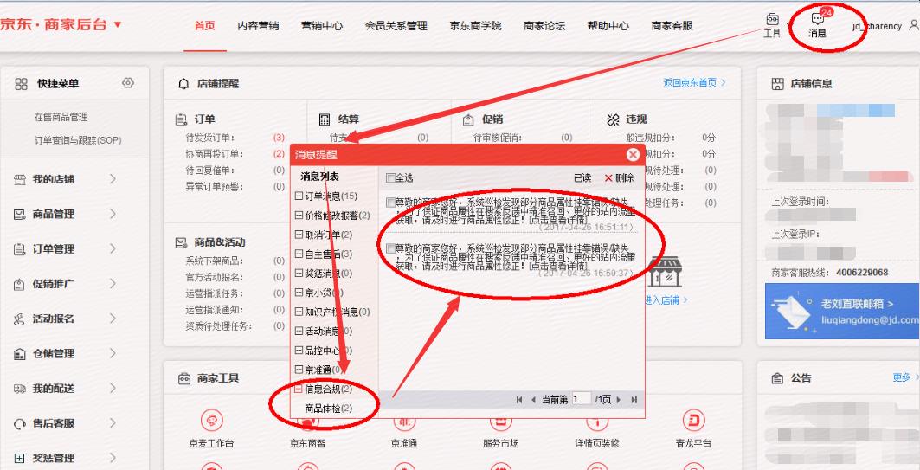Expand the 我的店铺 chevron in sidebar

(x=113, y=179)
